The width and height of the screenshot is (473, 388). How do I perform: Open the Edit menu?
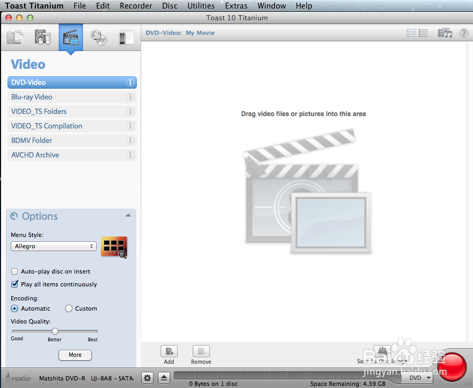coord(103,6)
